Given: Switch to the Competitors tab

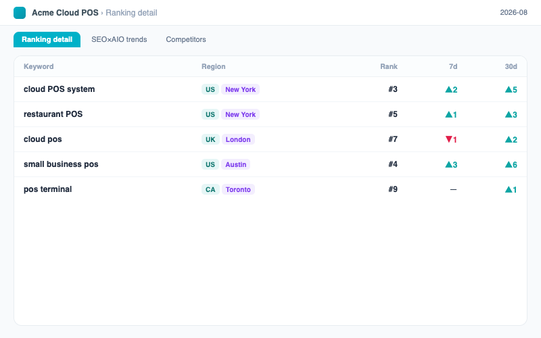Looking at the screenshot, I should (186, 39).
